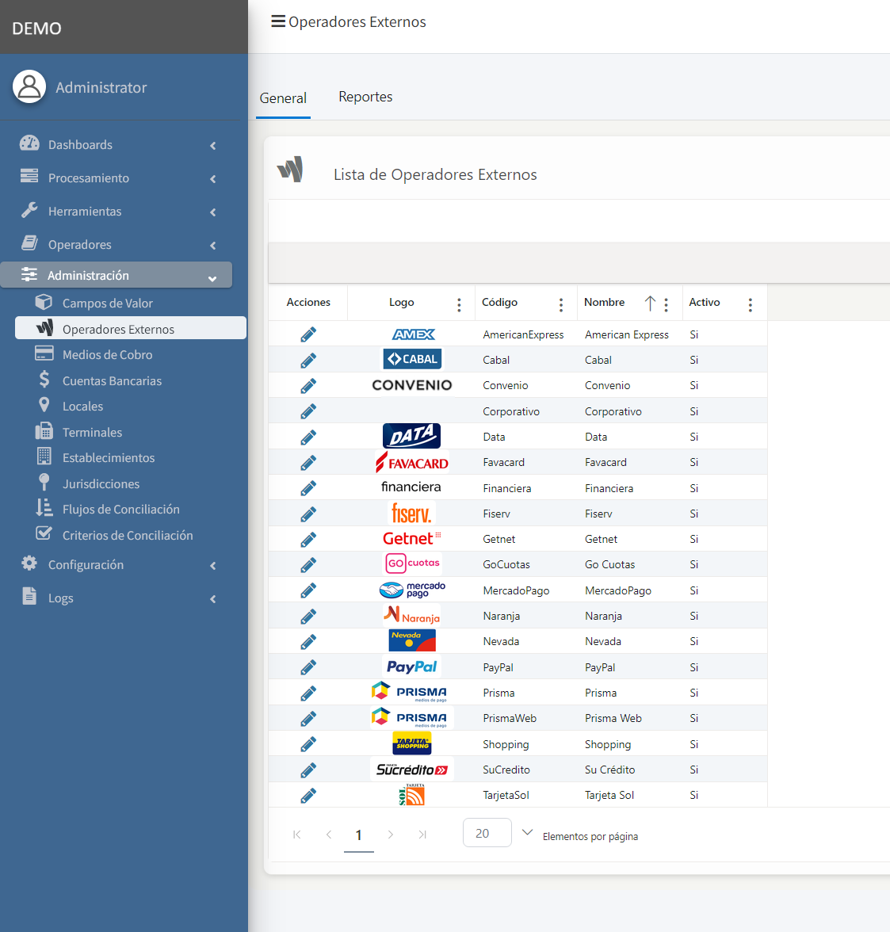Open the Logo column options menu
Screen dimensions: 890x932
point(459,305)
